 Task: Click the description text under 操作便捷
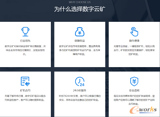pos(134,50)
